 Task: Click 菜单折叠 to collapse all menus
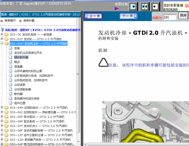29,21
